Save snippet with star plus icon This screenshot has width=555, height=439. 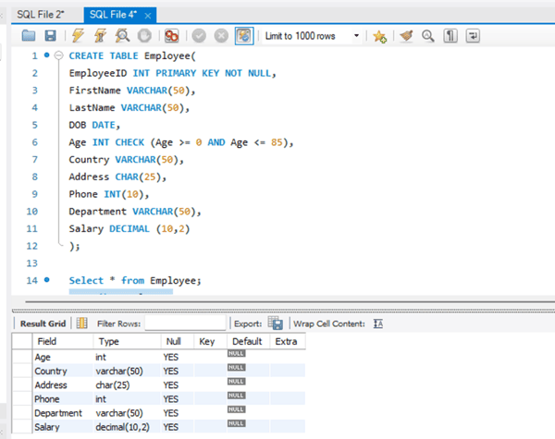(379, 36)
